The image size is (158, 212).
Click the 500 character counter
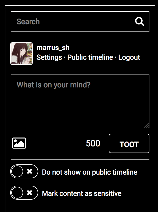(93, 143)
